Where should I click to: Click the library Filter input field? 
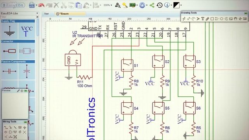18,17
